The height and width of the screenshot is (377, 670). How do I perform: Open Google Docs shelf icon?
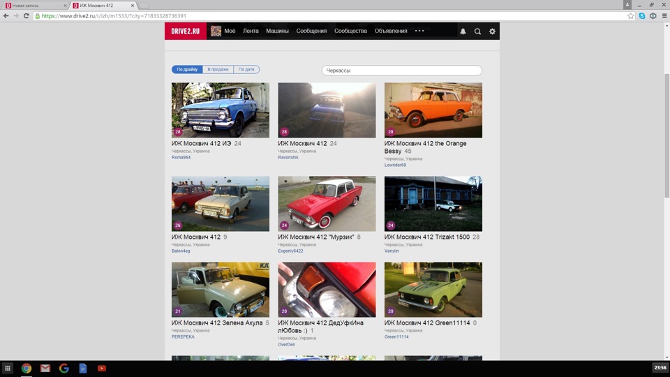coord(83,368)
